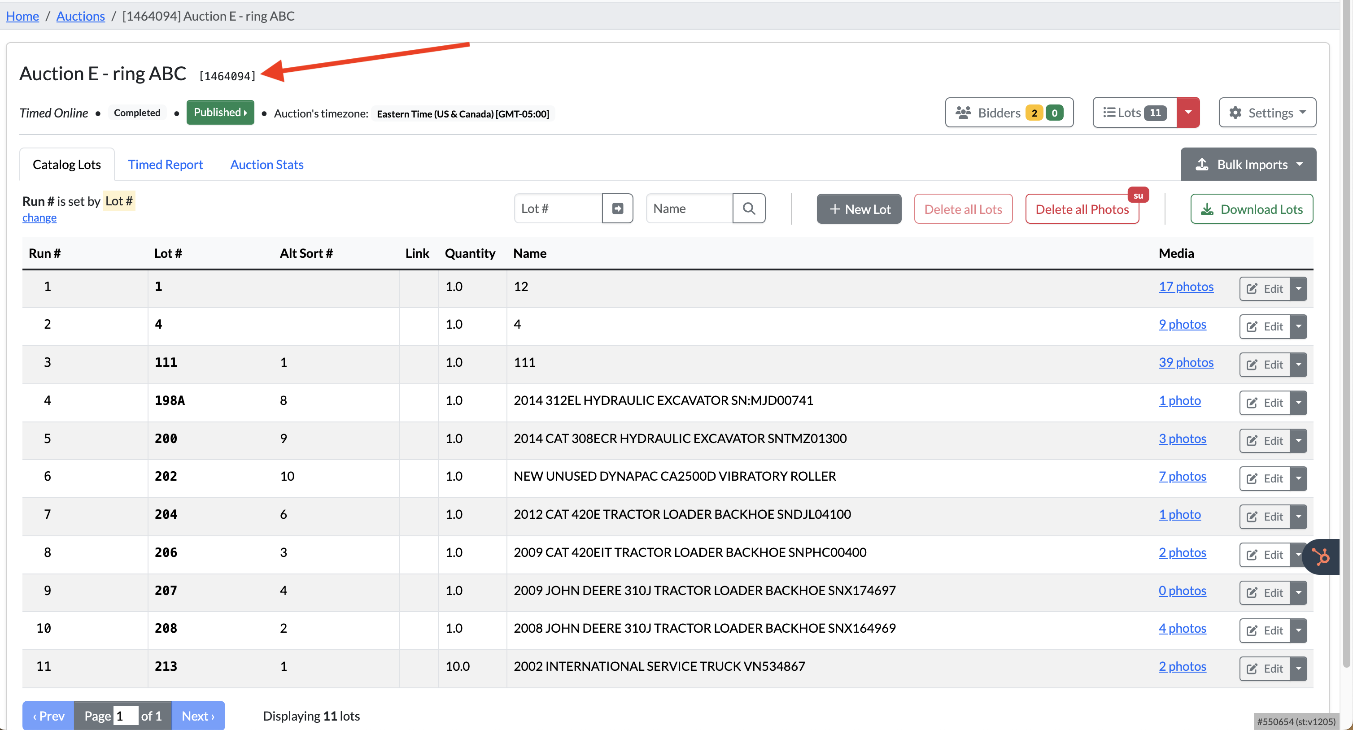Click the Lot # go arrow icon
Screen dimensions: 1353x730
click(617, 209)
